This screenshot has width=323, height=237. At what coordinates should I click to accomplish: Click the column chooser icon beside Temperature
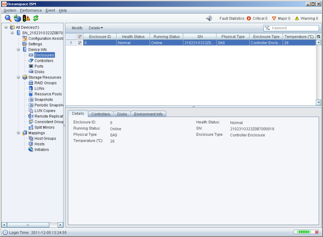(x=318, y=37)
